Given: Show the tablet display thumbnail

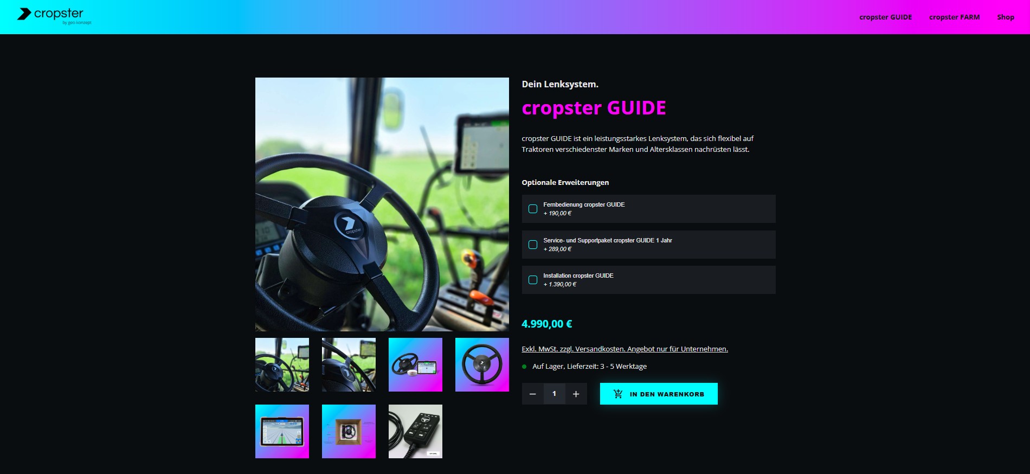Looking at the screenshot, I should (x=282, y=431).
